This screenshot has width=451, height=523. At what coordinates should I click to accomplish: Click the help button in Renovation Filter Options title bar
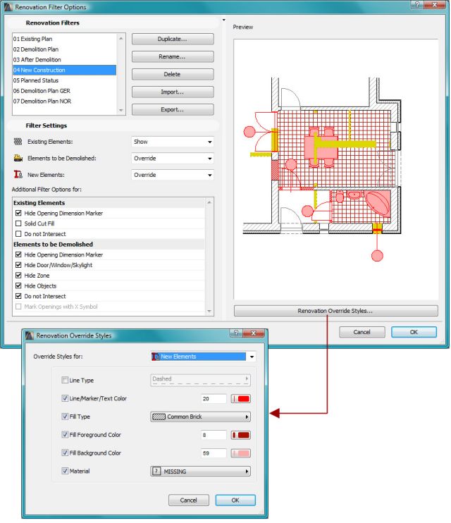[417, 5]
